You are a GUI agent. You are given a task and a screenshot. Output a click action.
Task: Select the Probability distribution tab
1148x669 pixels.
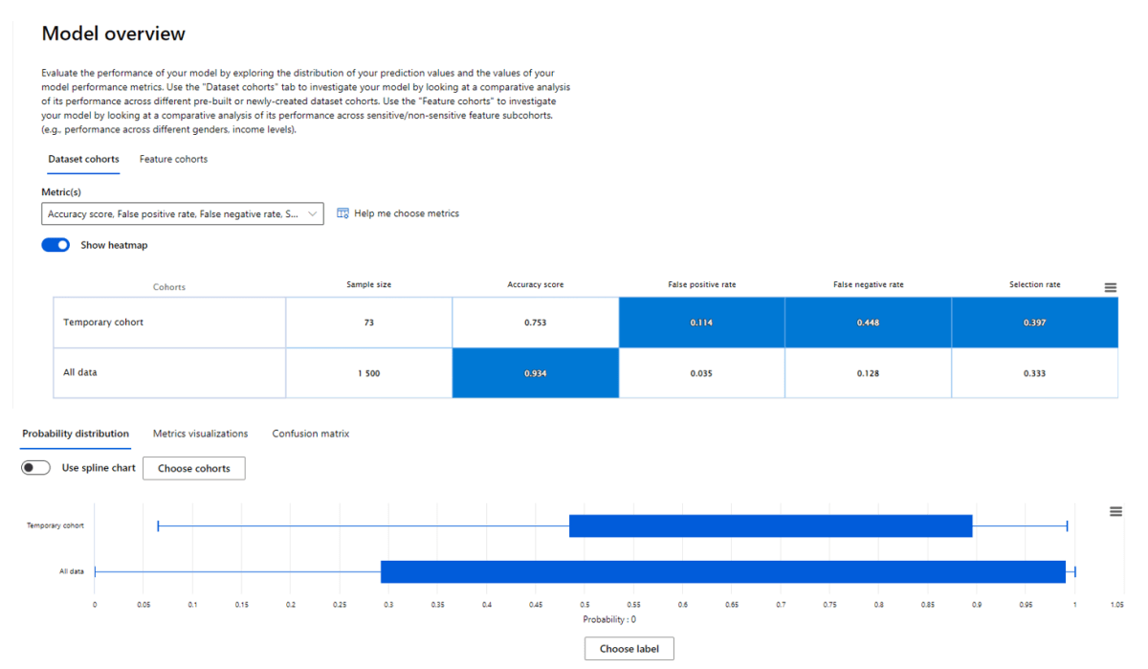75,433
